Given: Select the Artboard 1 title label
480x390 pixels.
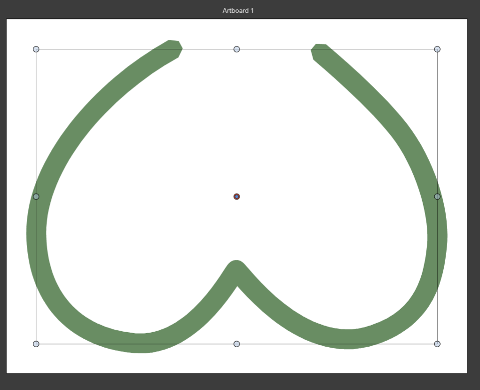Looking at the screenshot, I should coord(238,10).
